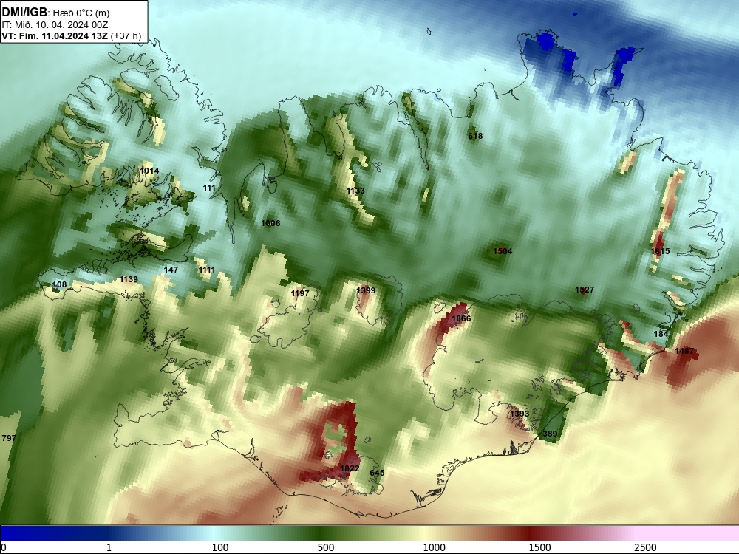Viewport: 739px width, 554px height.
Task: Click the 1615 height value on the map
Action: pyautogui.click(x=660, y=251)
